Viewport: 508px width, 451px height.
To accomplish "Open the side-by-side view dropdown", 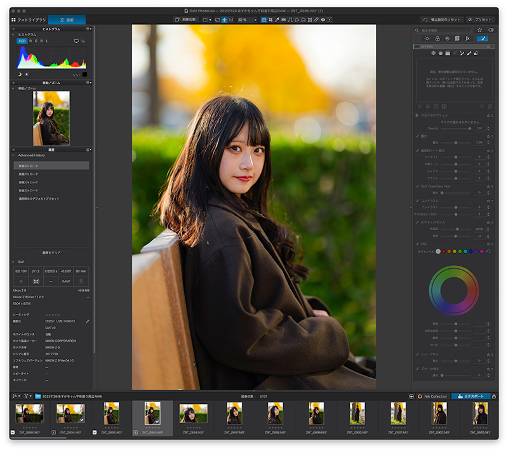I will pos(207,20).
